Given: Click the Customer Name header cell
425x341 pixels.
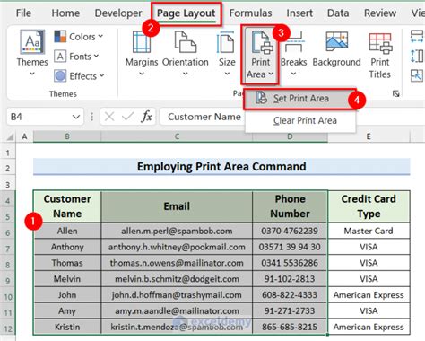Looking at the screenshot, I should point(67,206).
